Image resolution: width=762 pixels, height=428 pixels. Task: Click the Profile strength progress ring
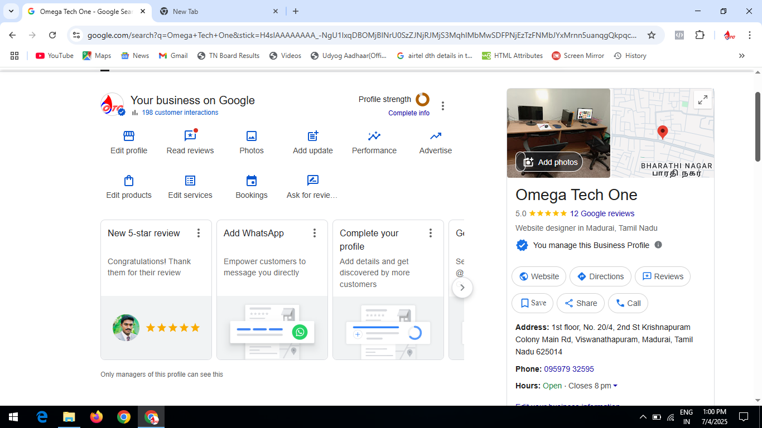click(422, 99)
